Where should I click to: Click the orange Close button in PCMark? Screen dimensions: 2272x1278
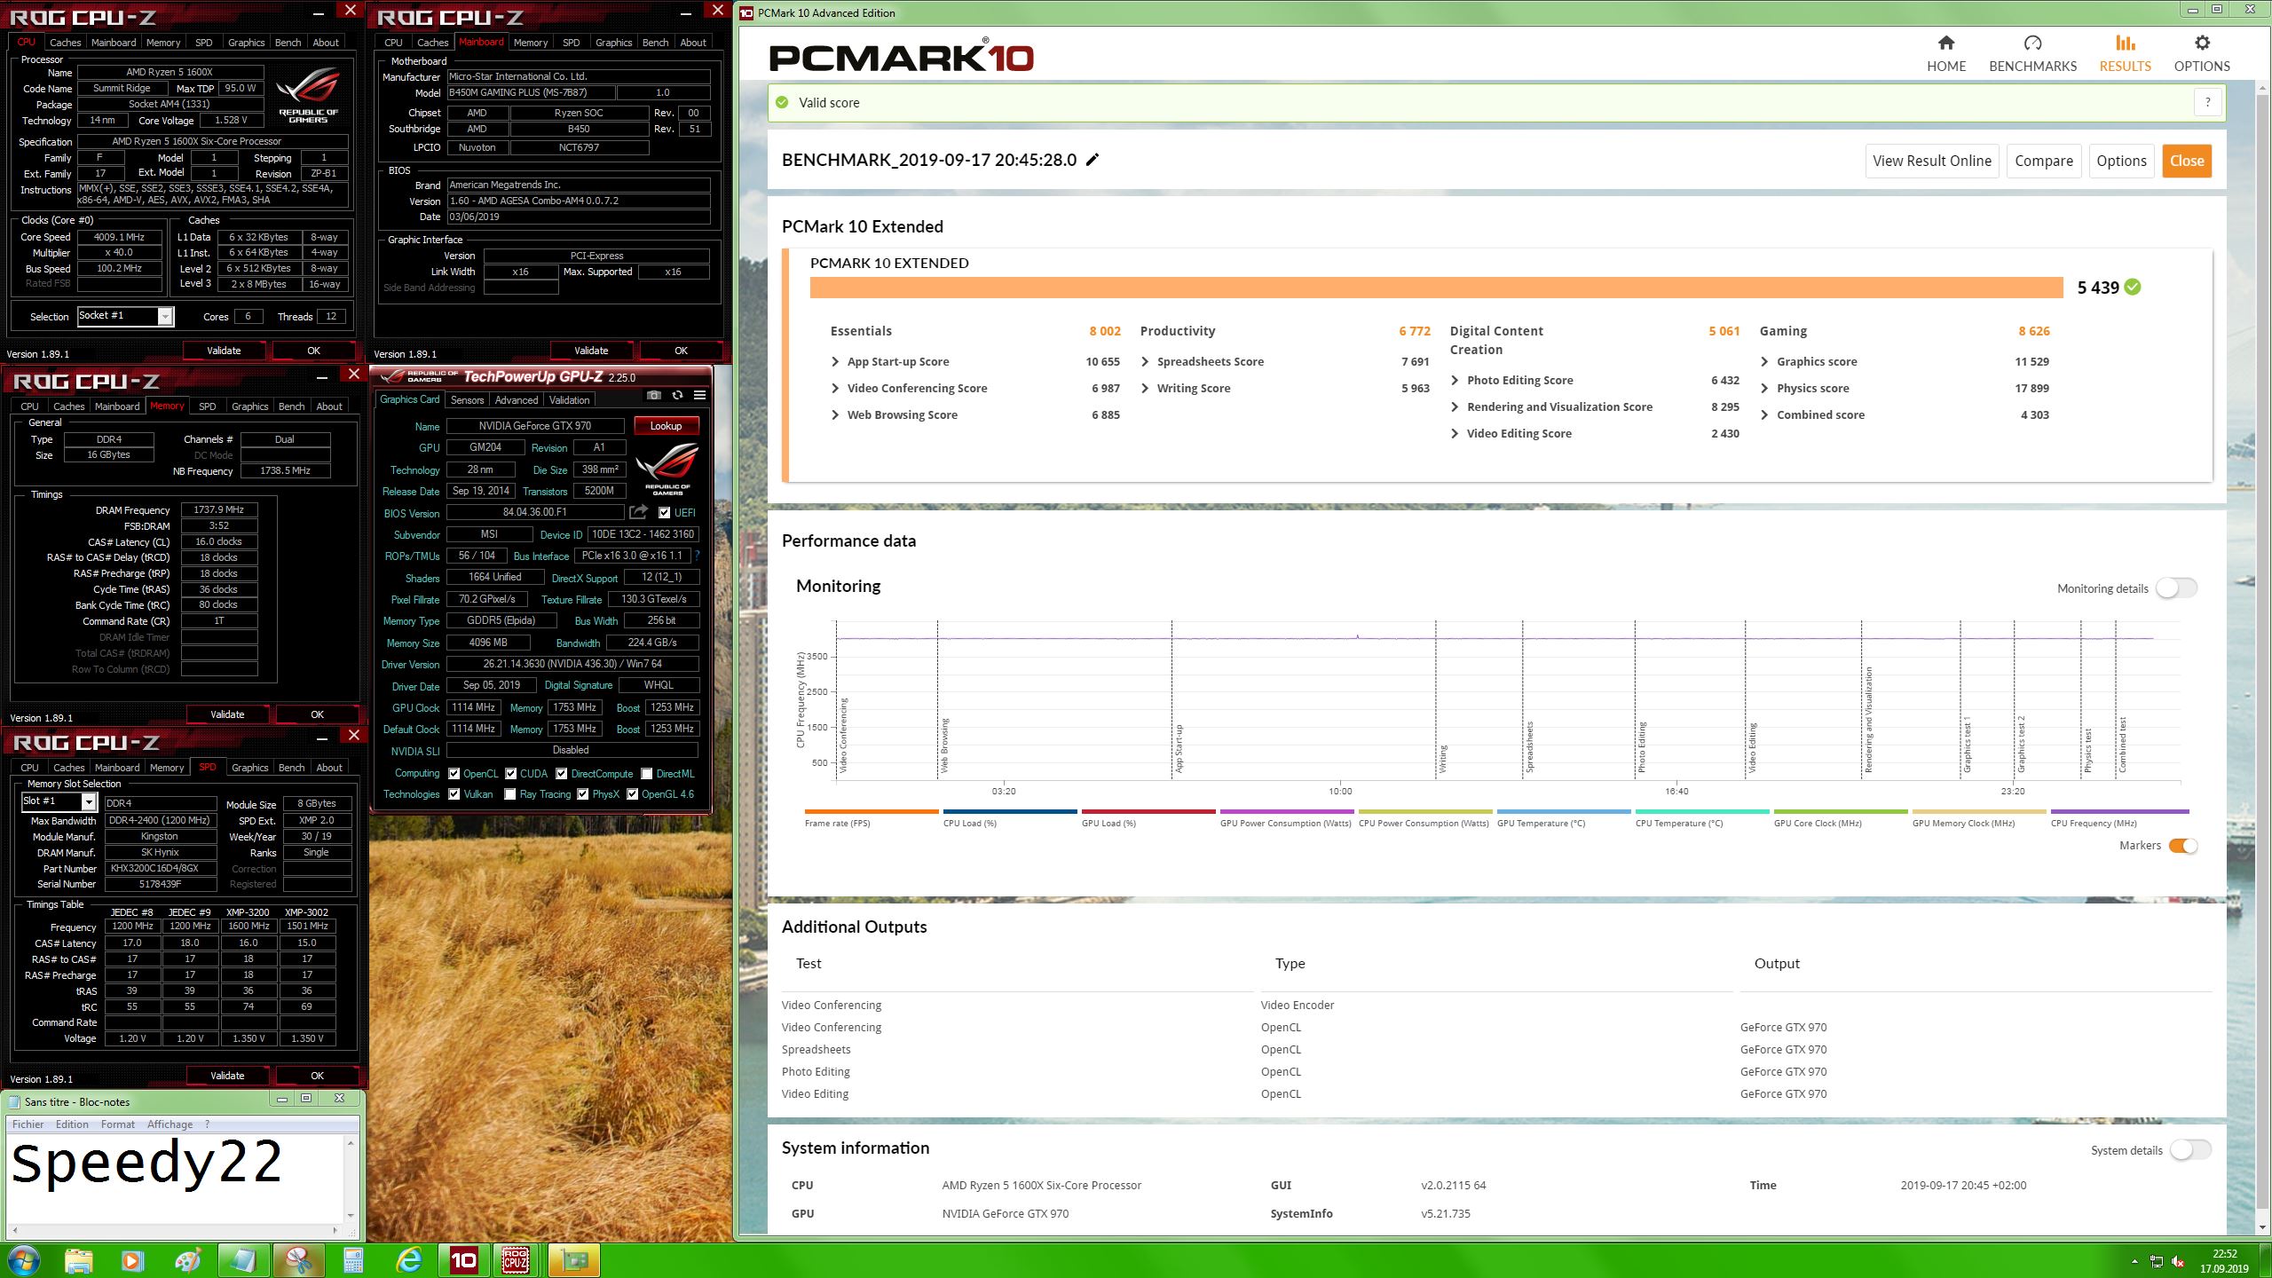pyautogui.click(x=2187, y=161)
